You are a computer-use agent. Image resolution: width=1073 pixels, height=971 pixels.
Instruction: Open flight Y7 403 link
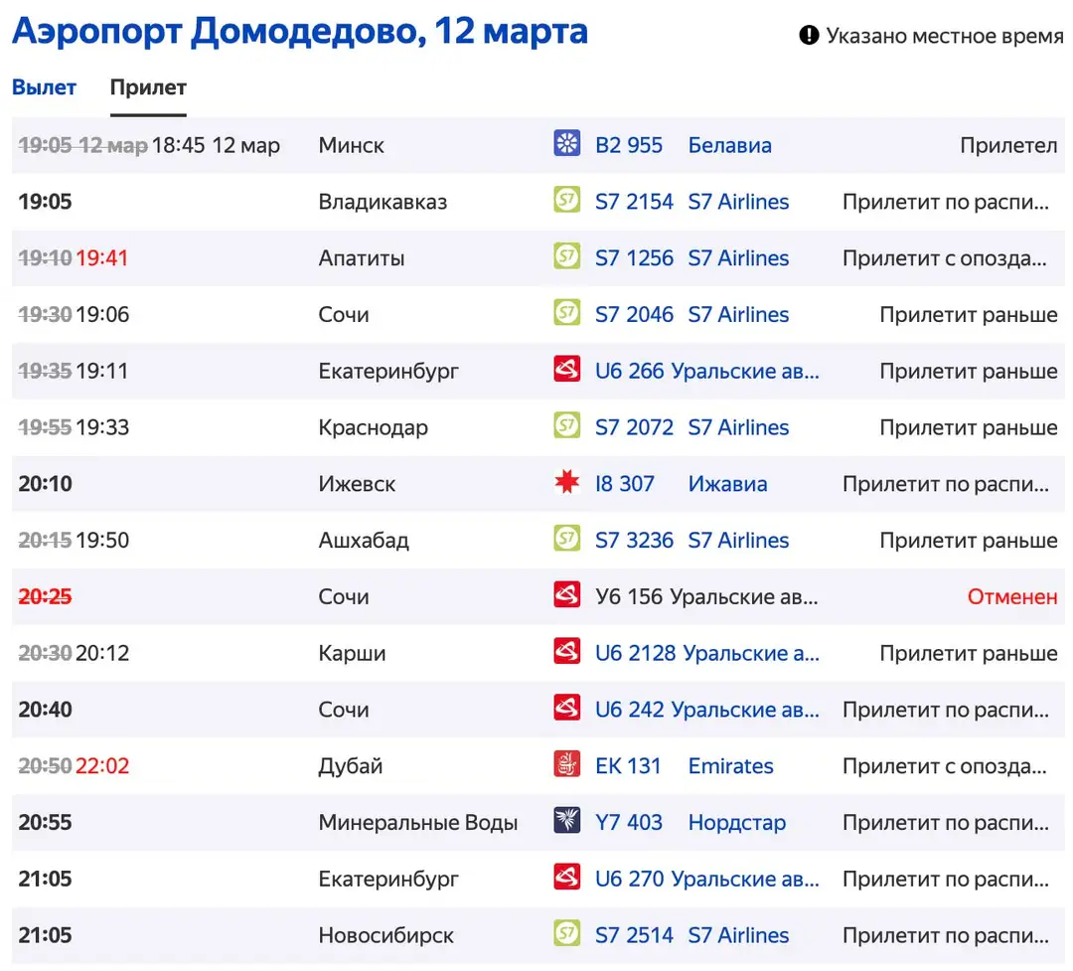[628, 822]
